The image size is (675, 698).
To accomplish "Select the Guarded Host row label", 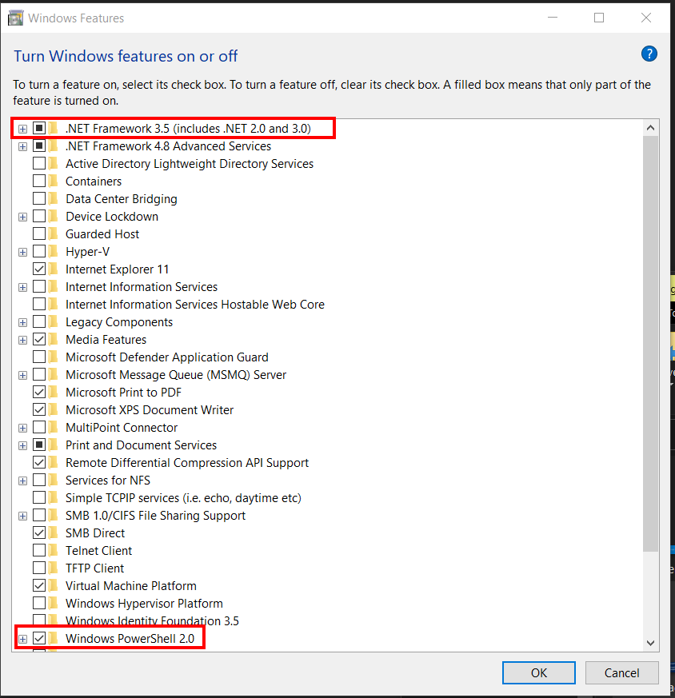I will click(x=102, y=233).
